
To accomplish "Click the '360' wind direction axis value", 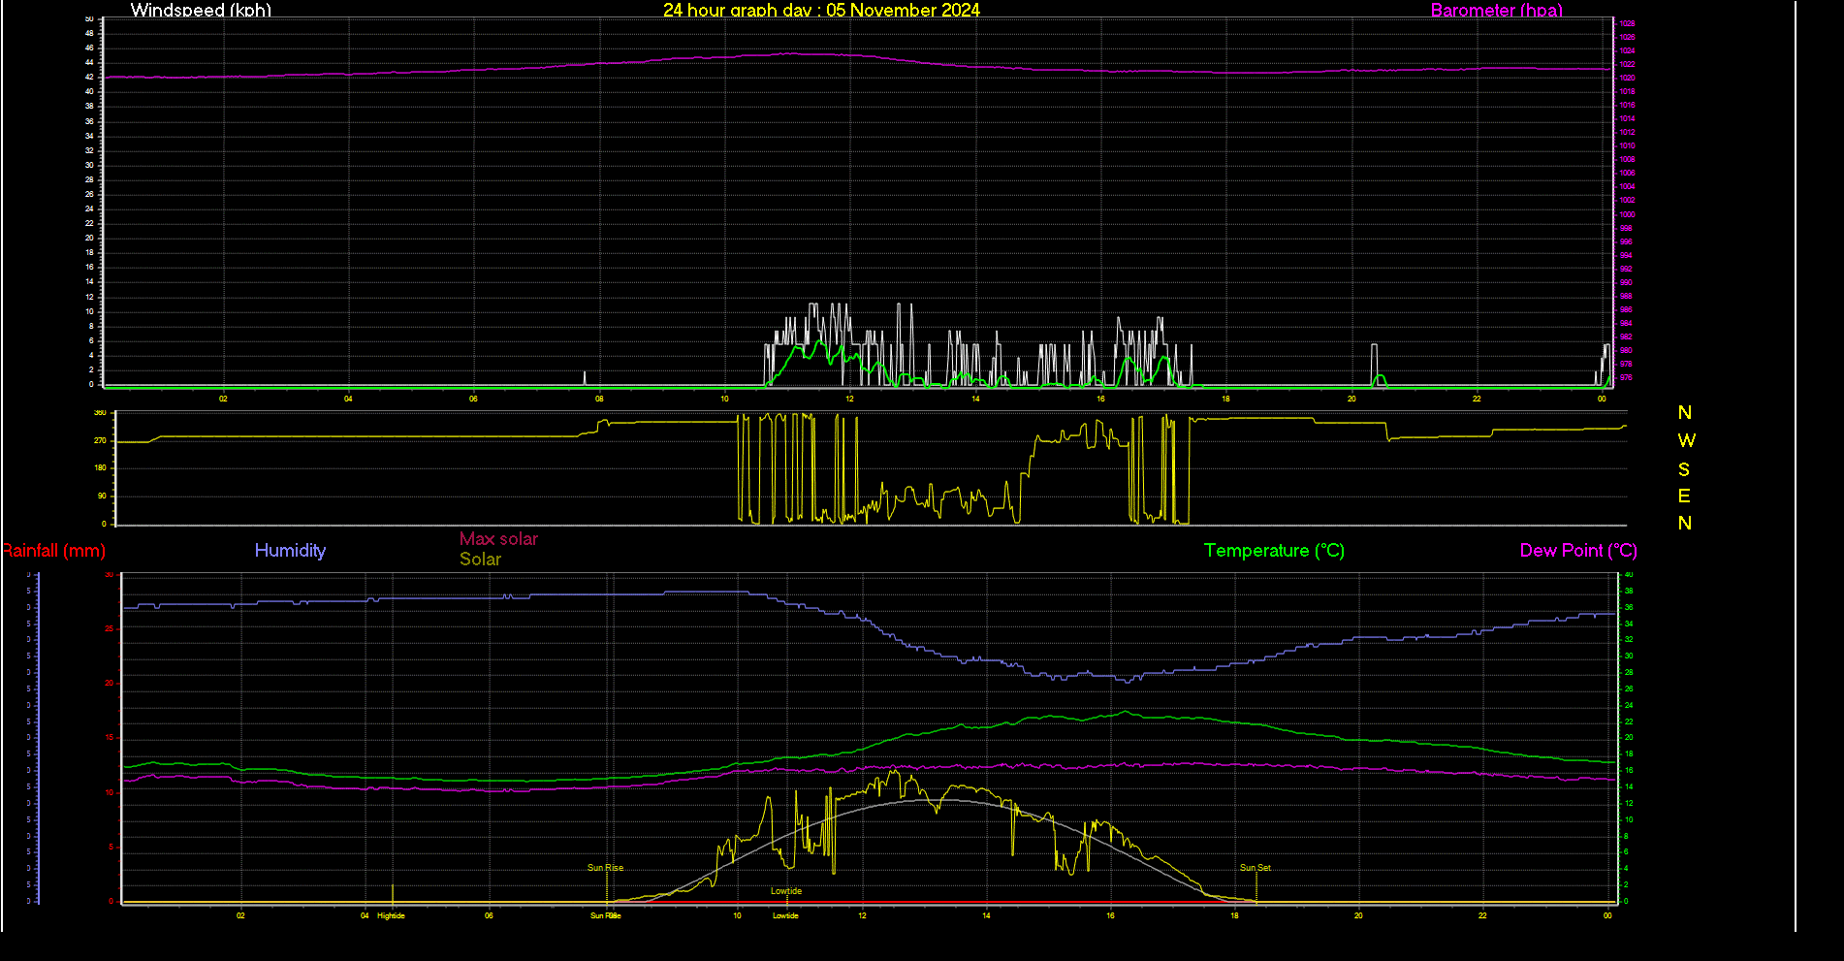I will coord(100,413).
